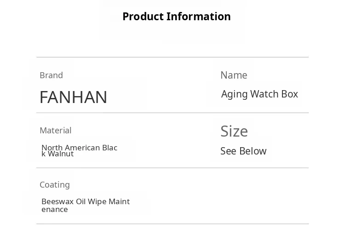
Task: Select the Beeswax Oil Wipe Maintenance text
Action: [x=86, y=205]
